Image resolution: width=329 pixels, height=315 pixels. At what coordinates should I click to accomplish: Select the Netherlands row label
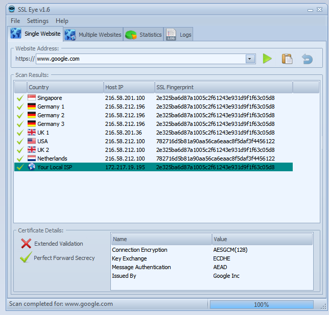coord(52,159)
